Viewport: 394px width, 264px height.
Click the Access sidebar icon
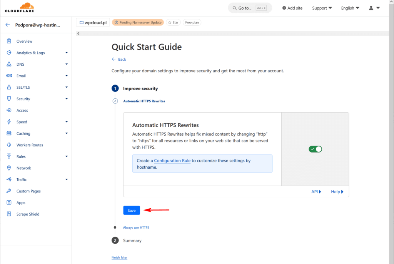(9, 110)
